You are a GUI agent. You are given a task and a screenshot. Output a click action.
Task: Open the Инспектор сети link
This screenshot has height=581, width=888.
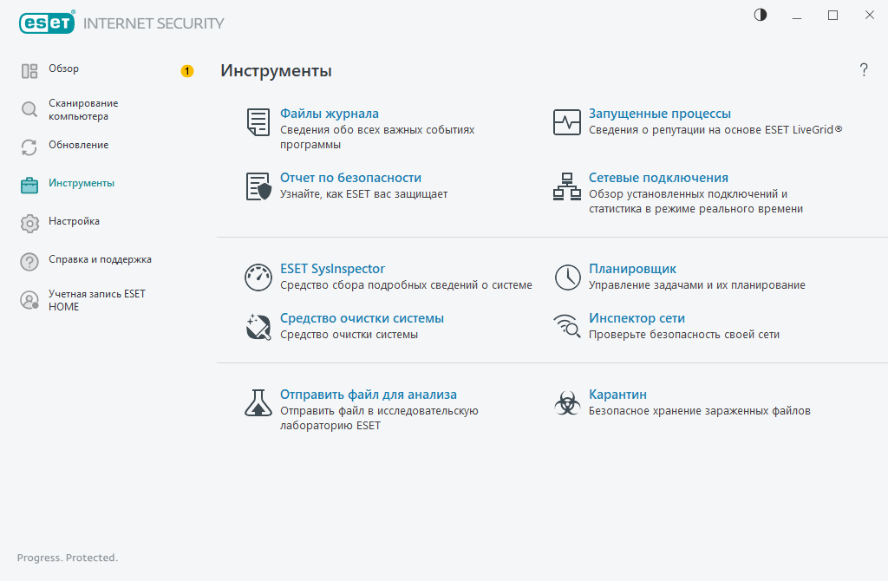tap(637, 318)
